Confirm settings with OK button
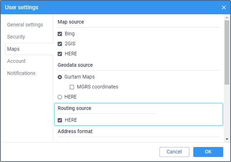Image resolution: width=231 pixels, height=162 pixels. coord(208,152)
